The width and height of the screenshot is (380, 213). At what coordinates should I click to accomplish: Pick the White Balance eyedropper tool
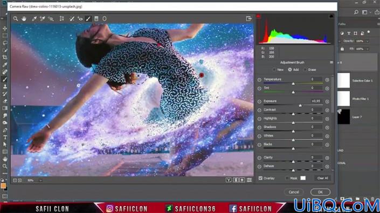click(34, 19)
